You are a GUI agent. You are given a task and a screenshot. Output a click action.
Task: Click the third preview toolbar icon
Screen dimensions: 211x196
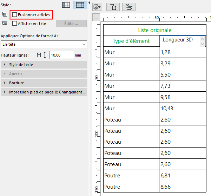[129, 7]
